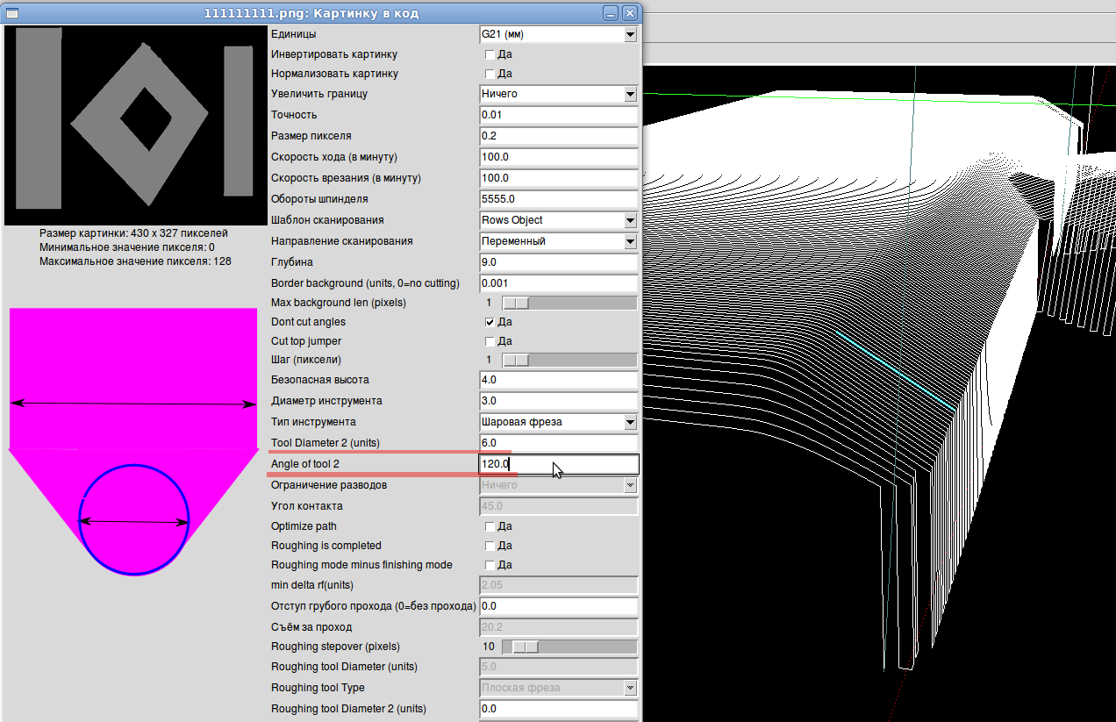Click the Border background input field

tap(558, 283)
